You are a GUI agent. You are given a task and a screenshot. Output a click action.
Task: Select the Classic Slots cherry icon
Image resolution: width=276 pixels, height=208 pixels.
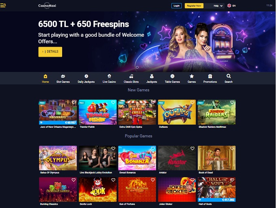[132, 76]
